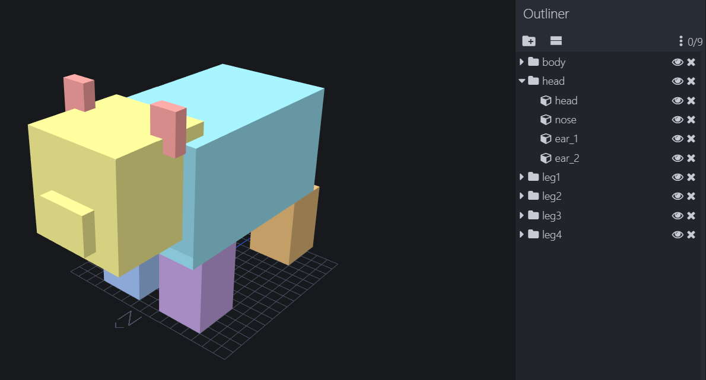Expand the leg2 group
The height and width of the screenshot is (380, 706).
coord(522,196)
